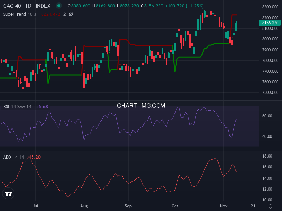Screen dimensions: 282x211
Task: Click the green status dot after INDEX
Action: 59,6
